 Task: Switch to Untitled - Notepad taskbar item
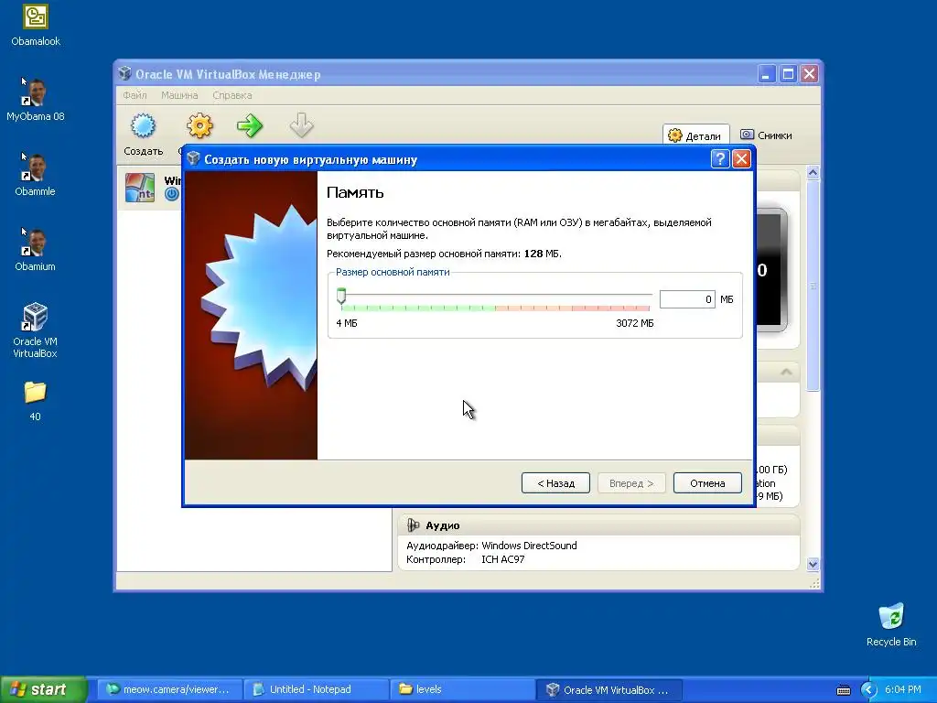(317, 690)
